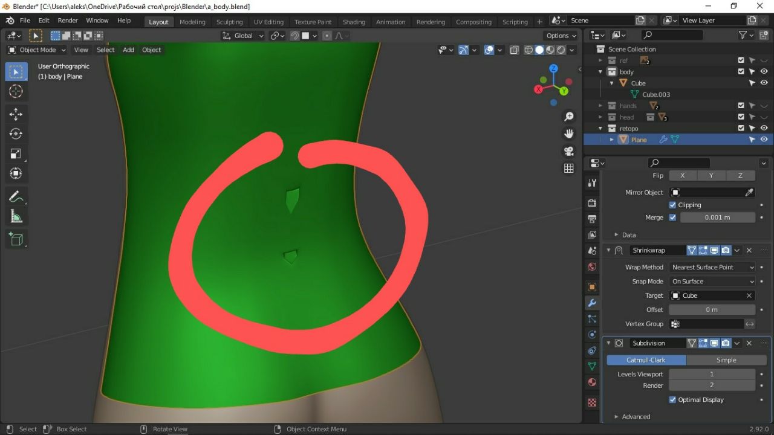Open the Object Data properties tab
Viewport: 774px width, 435px height.
click(592, 366)
